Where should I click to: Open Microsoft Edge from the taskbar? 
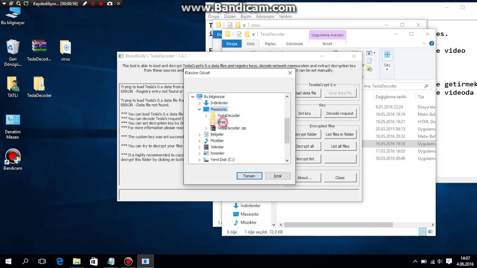coord(60,261)
